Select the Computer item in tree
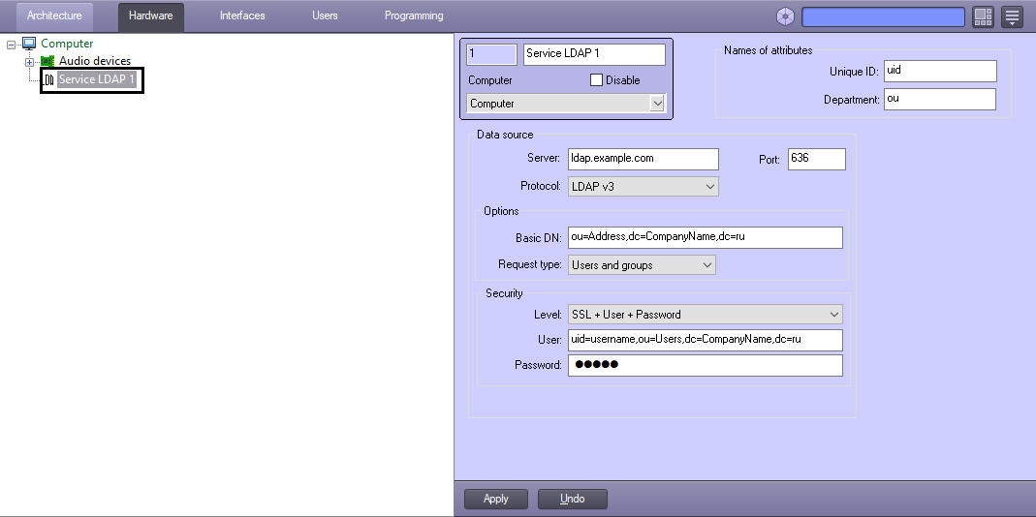The image size is (1036, 517). point(67,44)
